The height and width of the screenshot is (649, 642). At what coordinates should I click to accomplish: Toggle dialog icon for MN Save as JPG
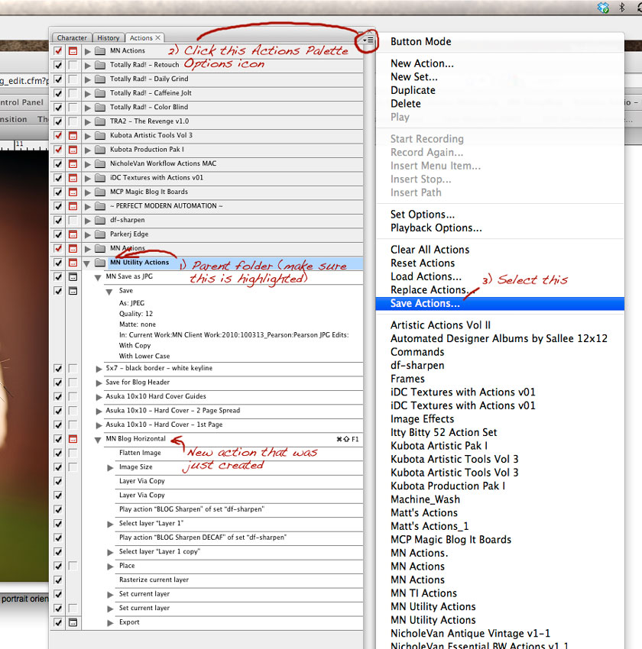[73, 277]
